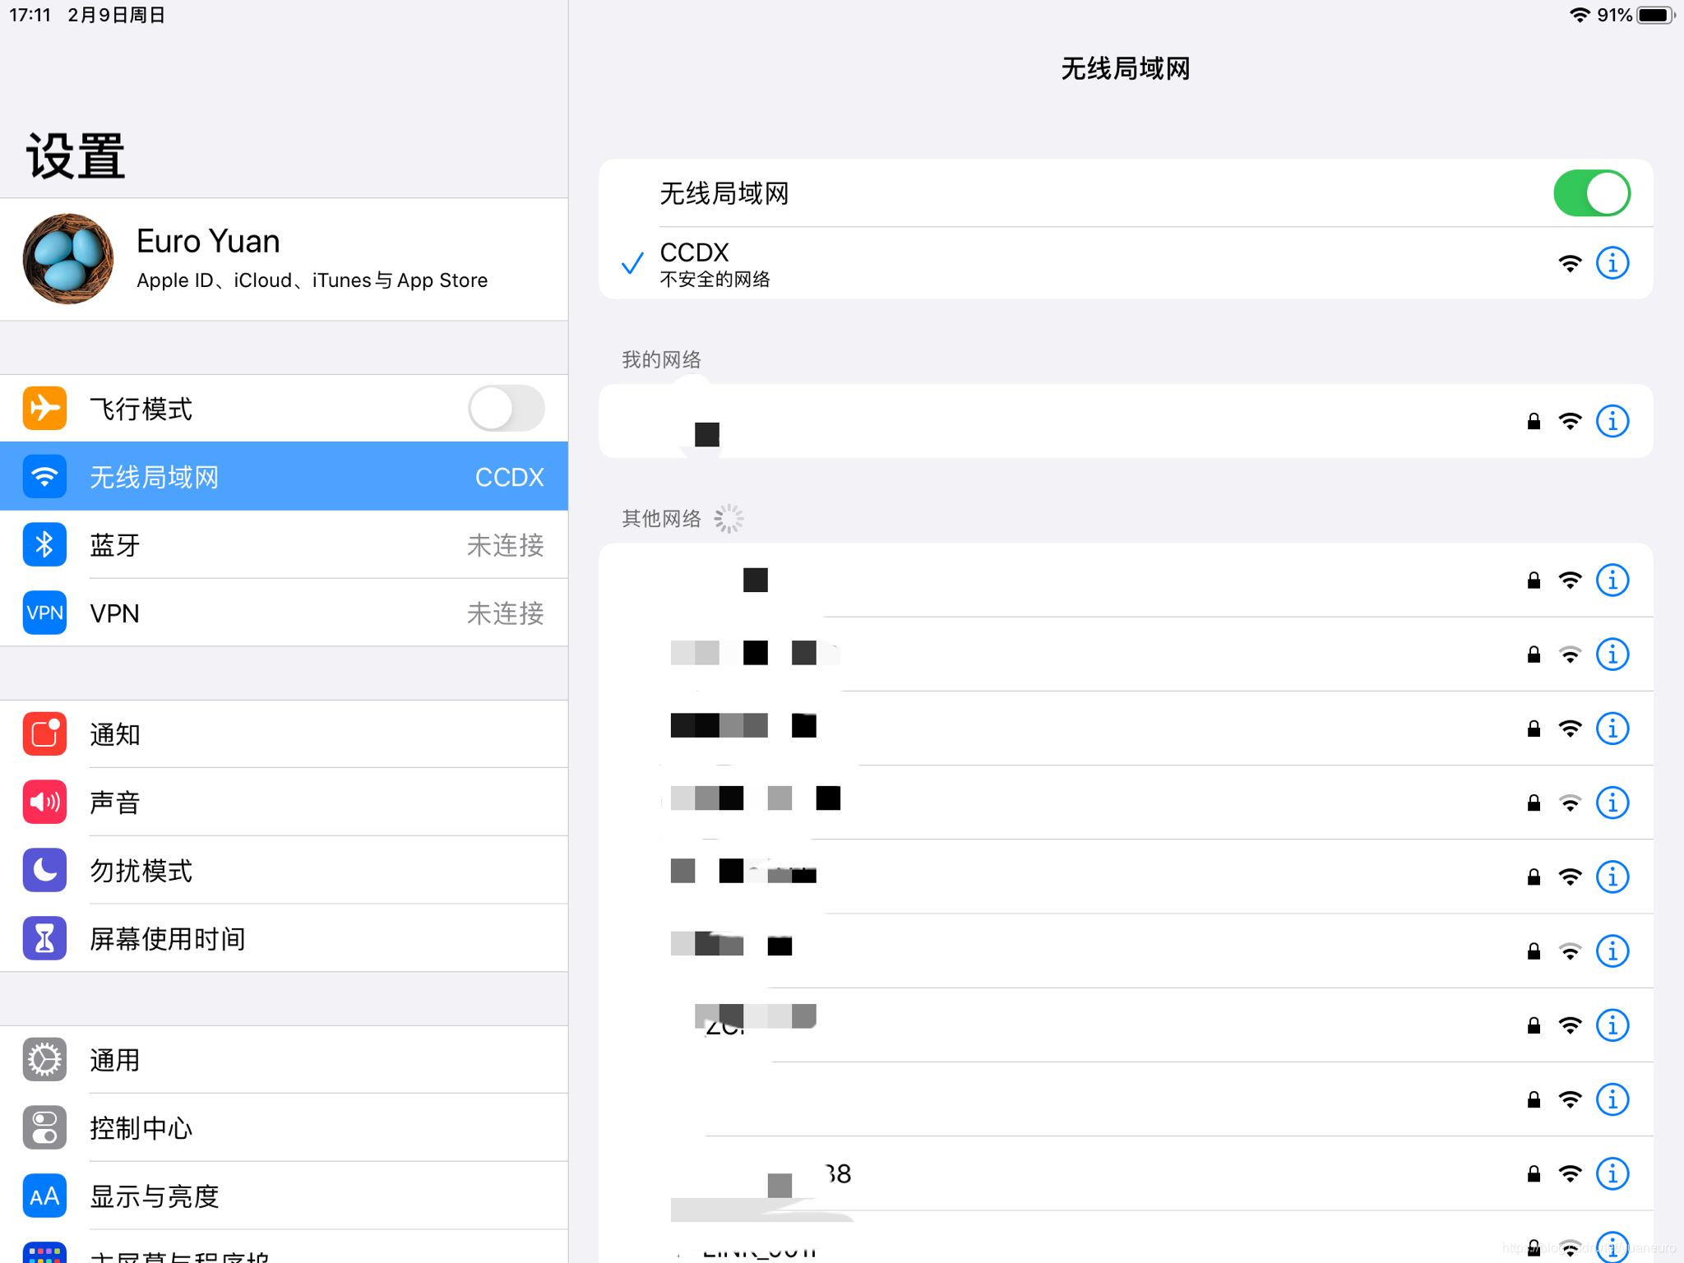Tap the 通用 gear icon
Viewport: 1684px width, 1263px height.
pyautogui.click(x=44, y=1059)
